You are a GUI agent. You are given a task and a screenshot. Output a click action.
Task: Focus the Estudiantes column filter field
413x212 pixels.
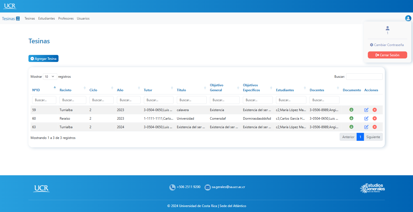(291, 100)
